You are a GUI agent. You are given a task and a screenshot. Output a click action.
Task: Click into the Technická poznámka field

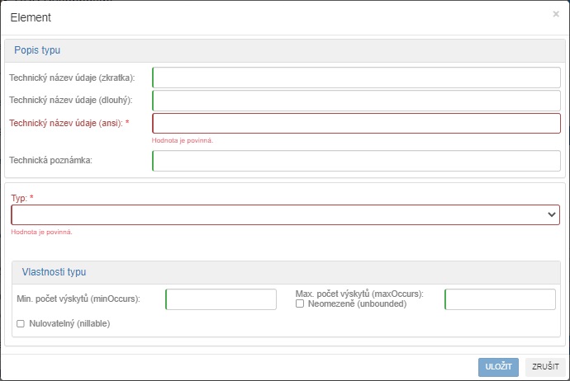coord(356,160)
